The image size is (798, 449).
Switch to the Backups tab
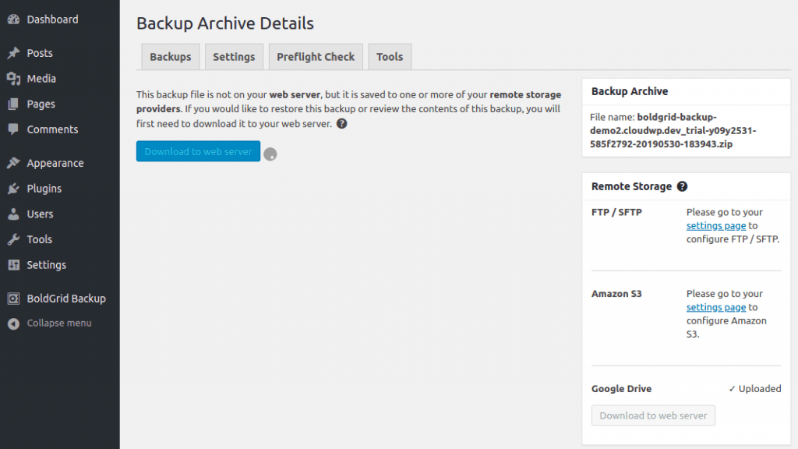click(171, 56)
